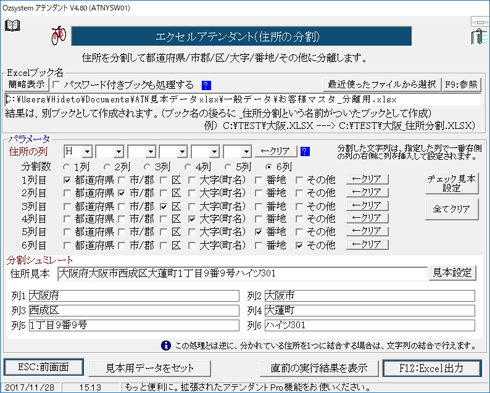Viewport: 490px width, 393px height.
Task: Uncheck 番地 in row 5列目
Action: pos(259,232)
